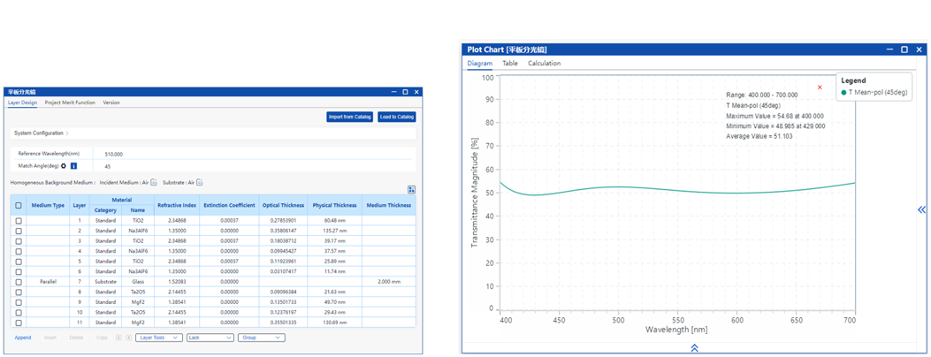Open the Lock dropdown

210,338
